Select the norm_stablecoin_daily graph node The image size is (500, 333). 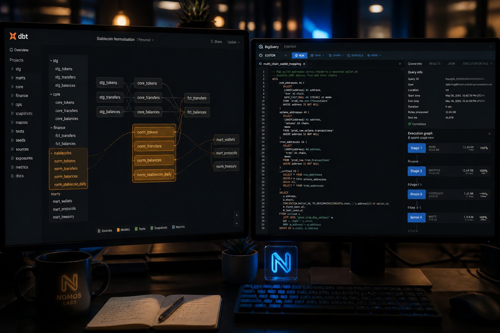[154, 174]
